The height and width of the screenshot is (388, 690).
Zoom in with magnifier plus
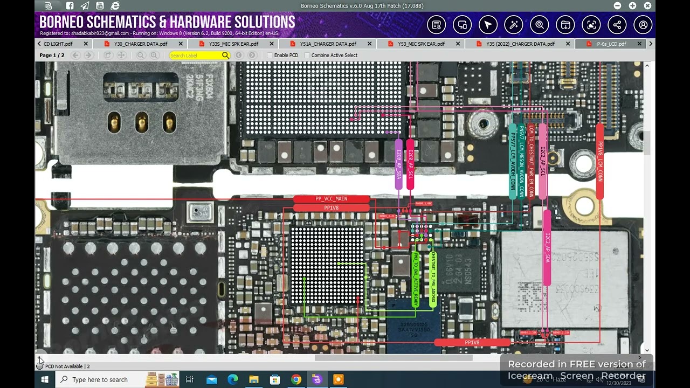(x=154, y=55)
